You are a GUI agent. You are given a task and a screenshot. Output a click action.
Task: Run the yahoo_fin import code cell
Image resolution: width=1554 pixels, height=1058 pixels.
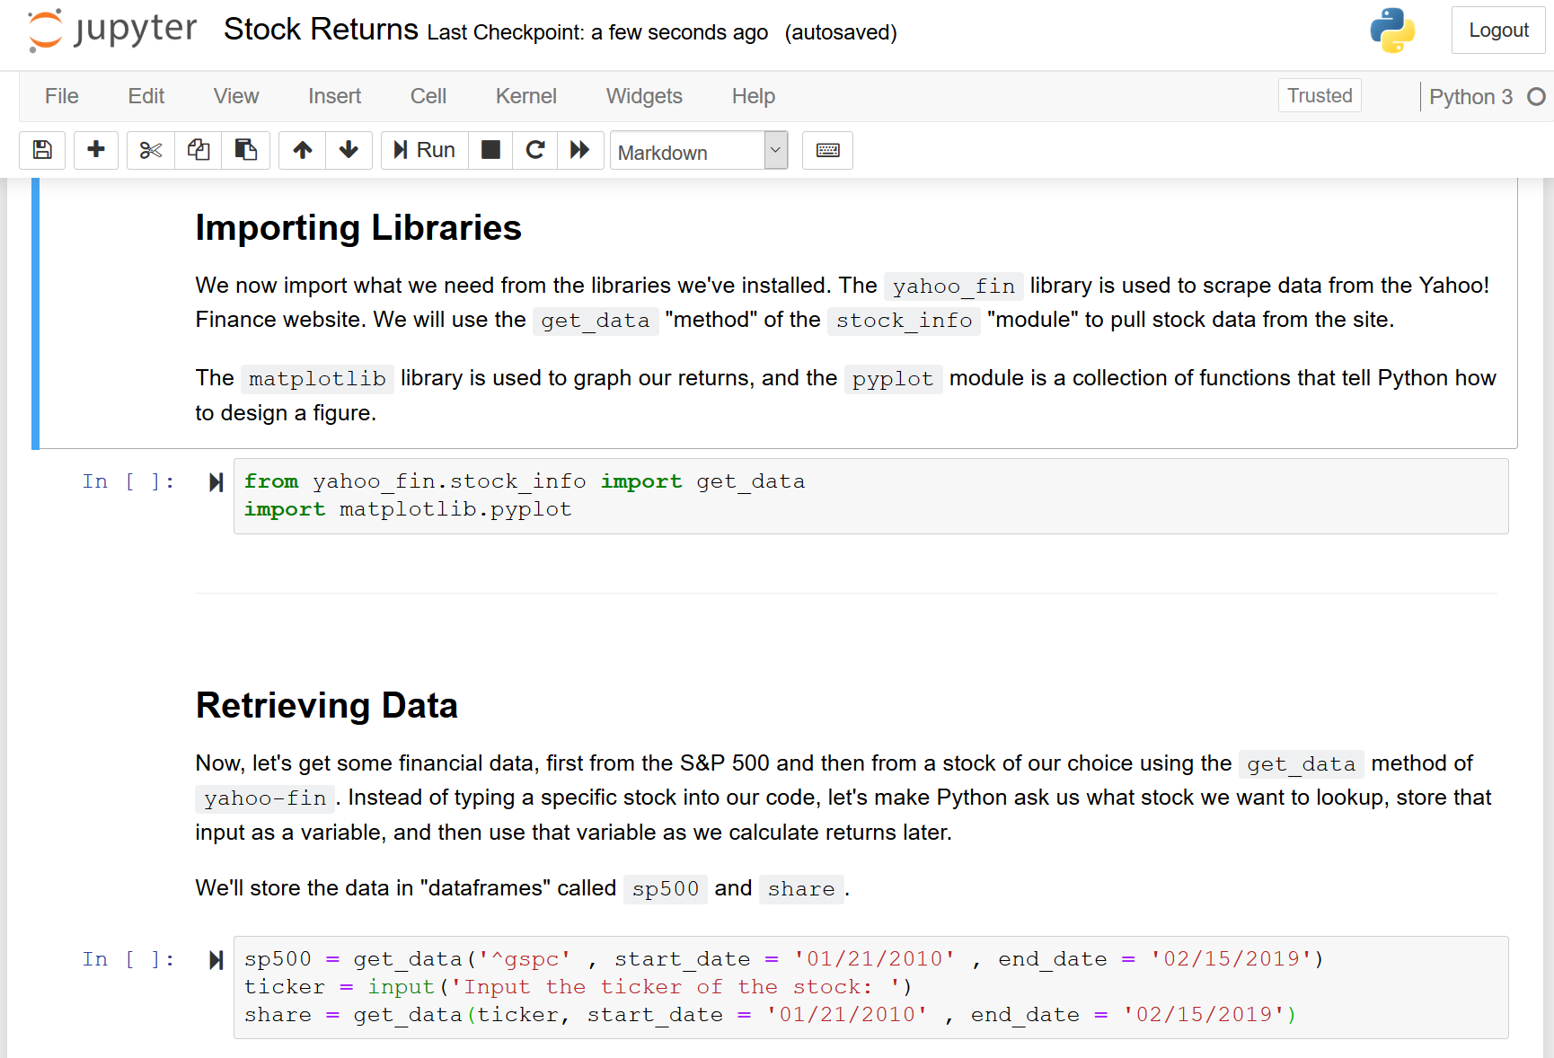[x=216, y=482]
